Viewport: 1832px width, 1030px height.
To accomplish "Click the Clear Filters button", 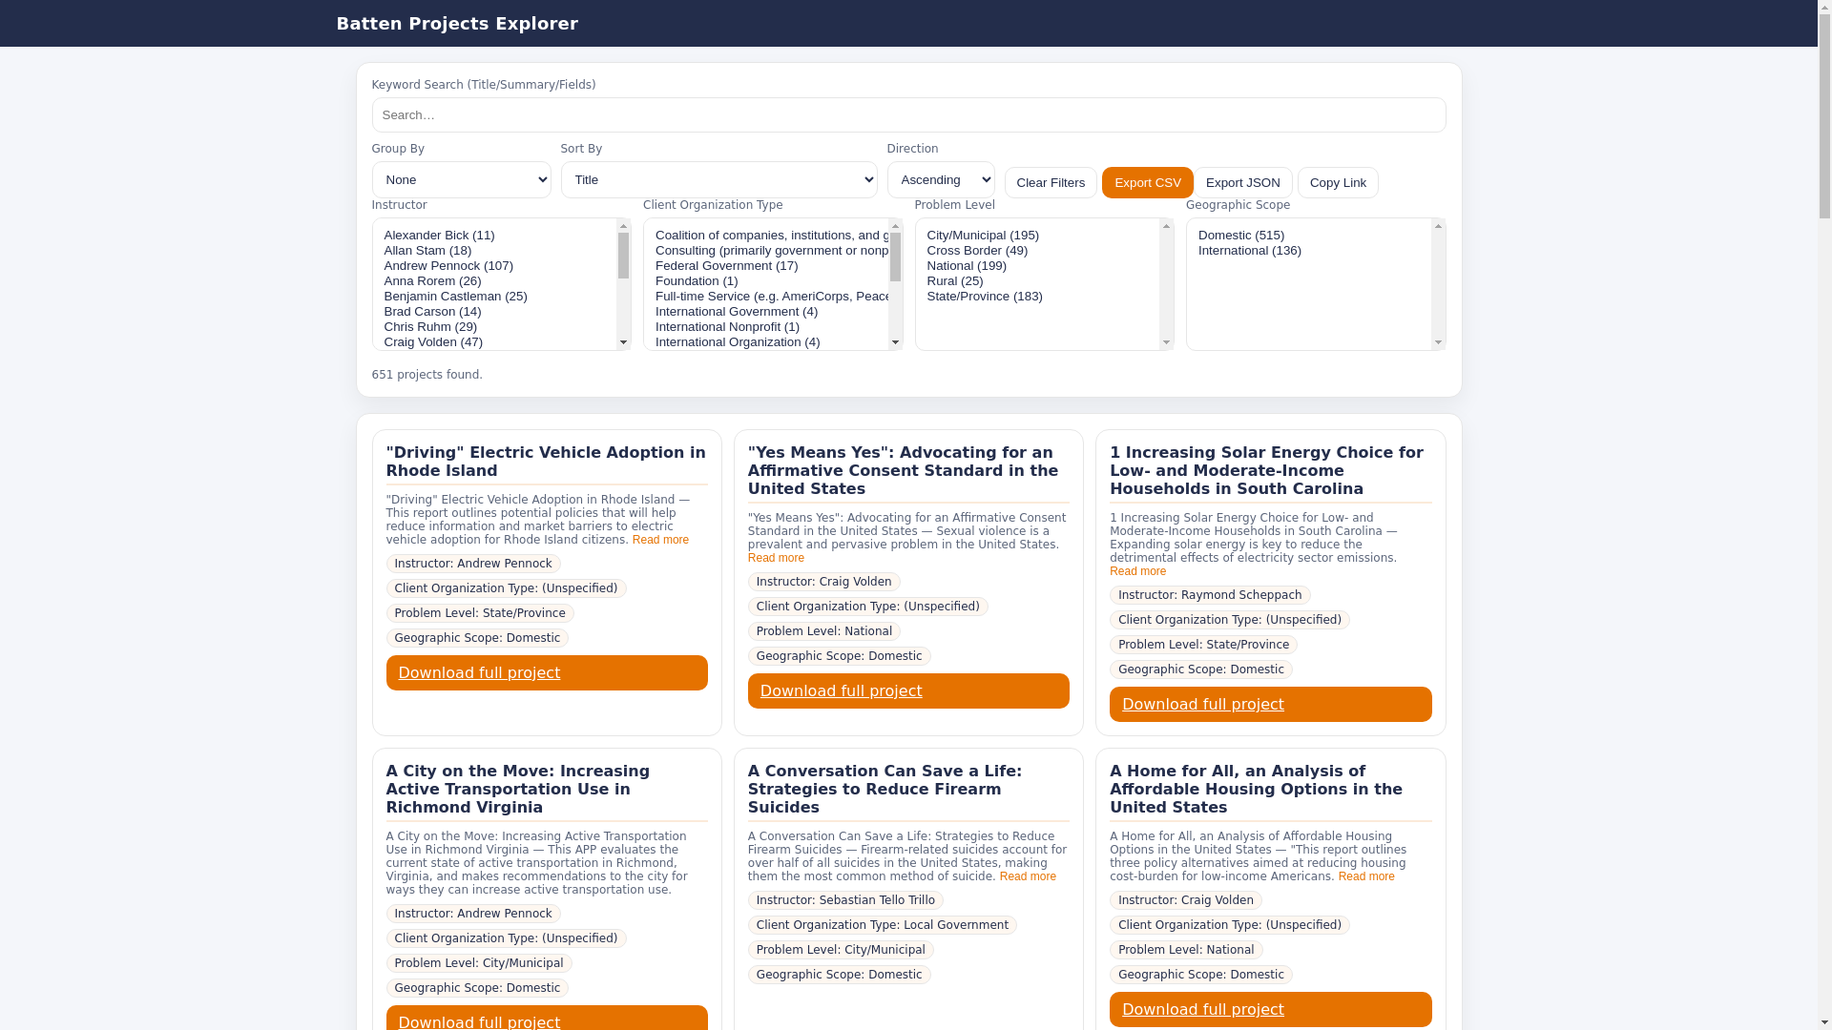I will [1051, 182].
